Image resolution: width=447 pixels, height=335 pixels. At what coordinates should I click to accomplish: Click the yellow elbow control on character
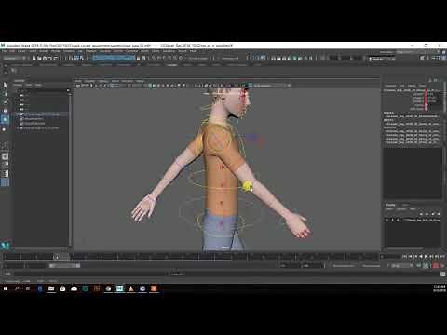[x=247, y=186]
